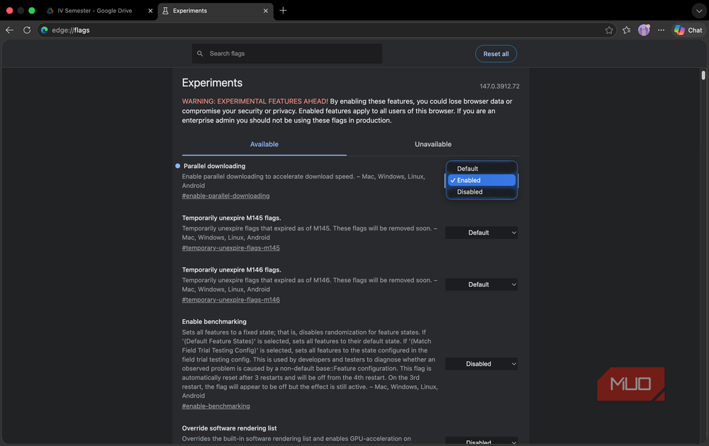
Task: Open the Settings and more ellipsis menu
Action: coord(661,30)
